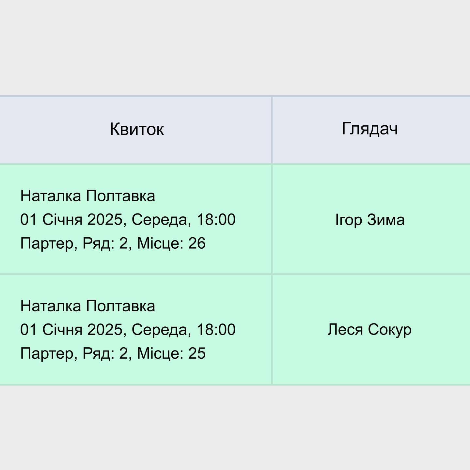
Task: Click the Місце: 26 seat text
Action: pos(171,243)
